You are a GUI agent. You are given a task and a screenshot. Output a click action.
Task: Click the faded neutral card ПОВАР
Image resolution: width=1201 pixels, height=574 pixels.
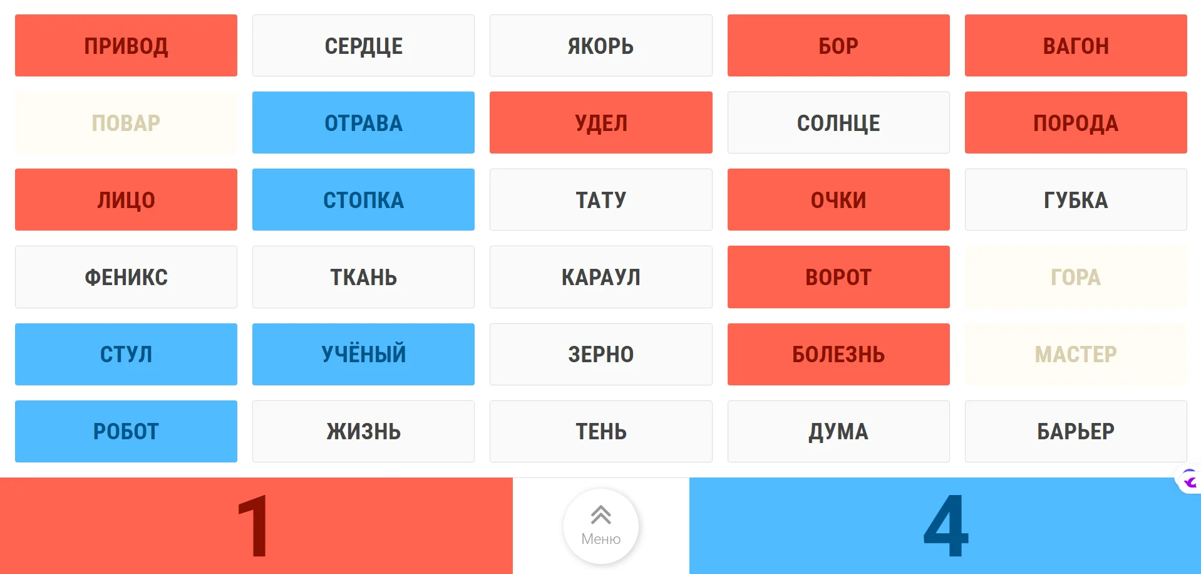[x=126, y=123]
